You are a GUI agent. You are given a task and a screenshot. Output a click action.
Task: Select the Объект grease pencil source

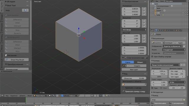(x=140, y=62)
